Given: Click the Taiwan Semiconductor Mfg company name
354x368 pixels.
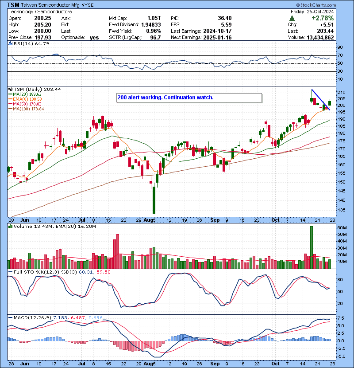Looking at the screenshot, I should (50, 5).
